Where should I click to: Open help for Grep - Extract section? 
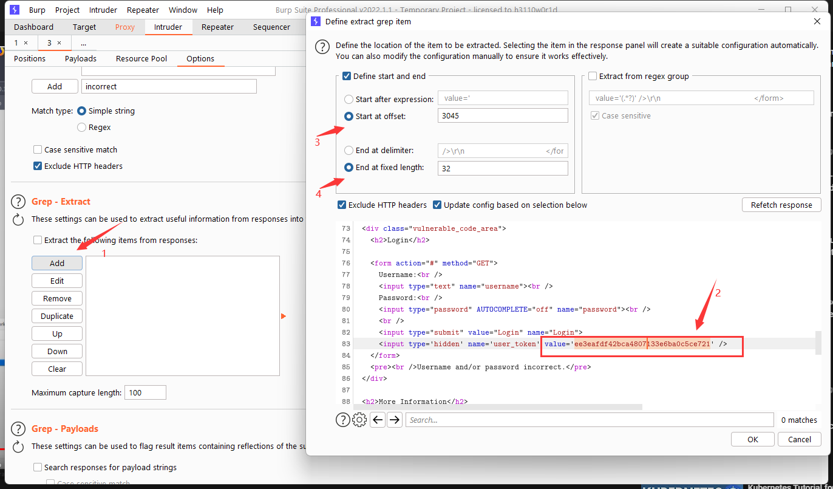(18, 202)
